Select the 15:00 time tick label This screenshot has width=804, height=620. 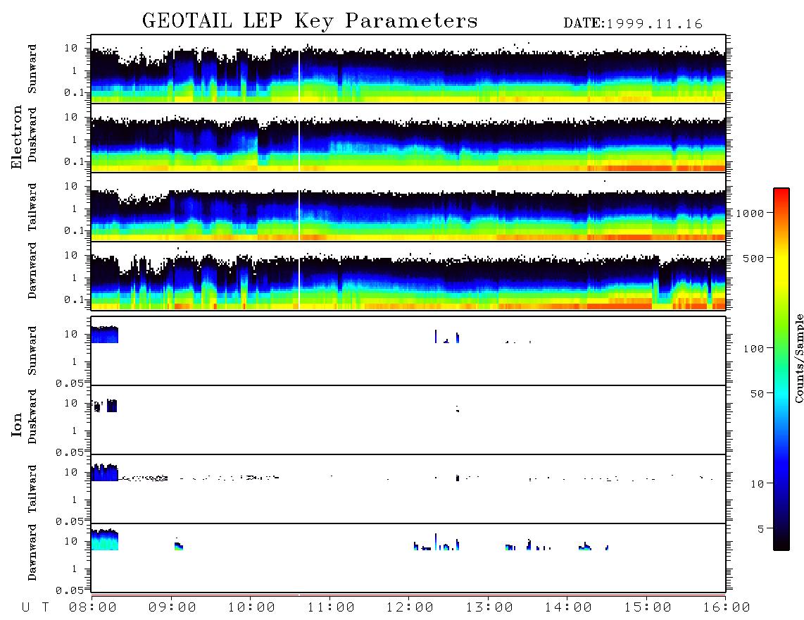648,608
